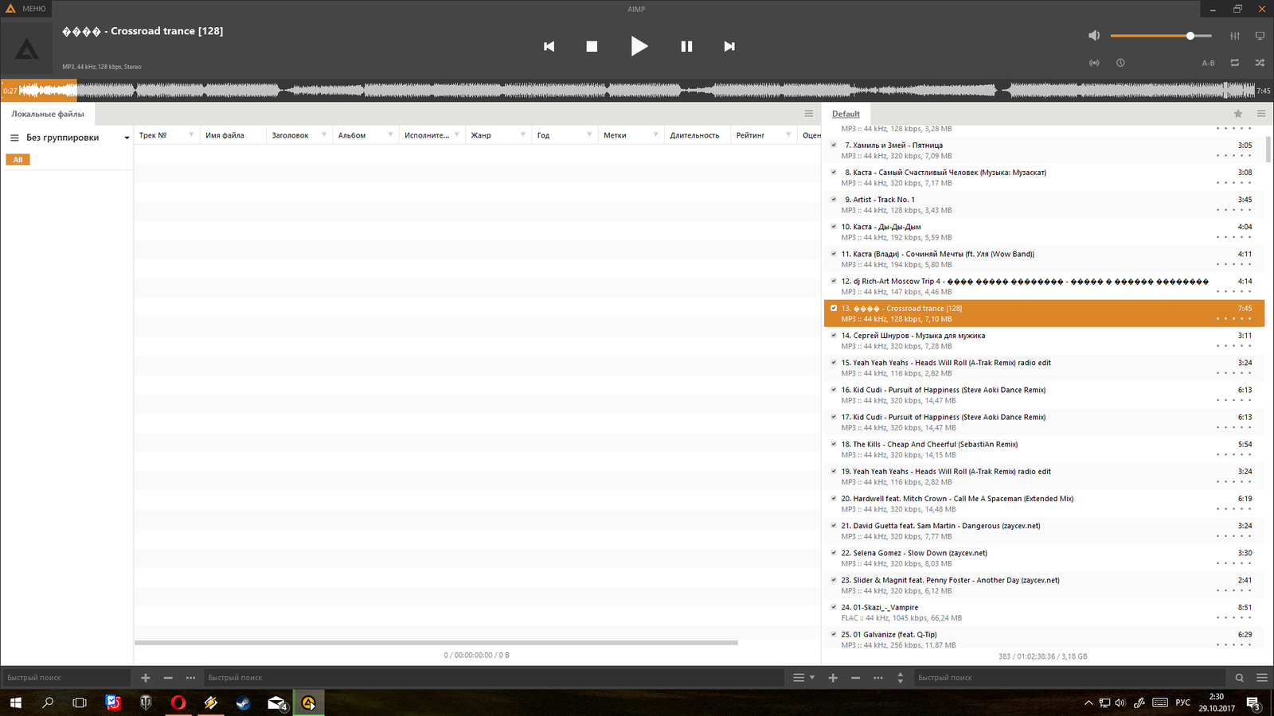Open the Год column filter dropdown
The width and height of the screenshot is (1274, 716).
tap(589, 135)
